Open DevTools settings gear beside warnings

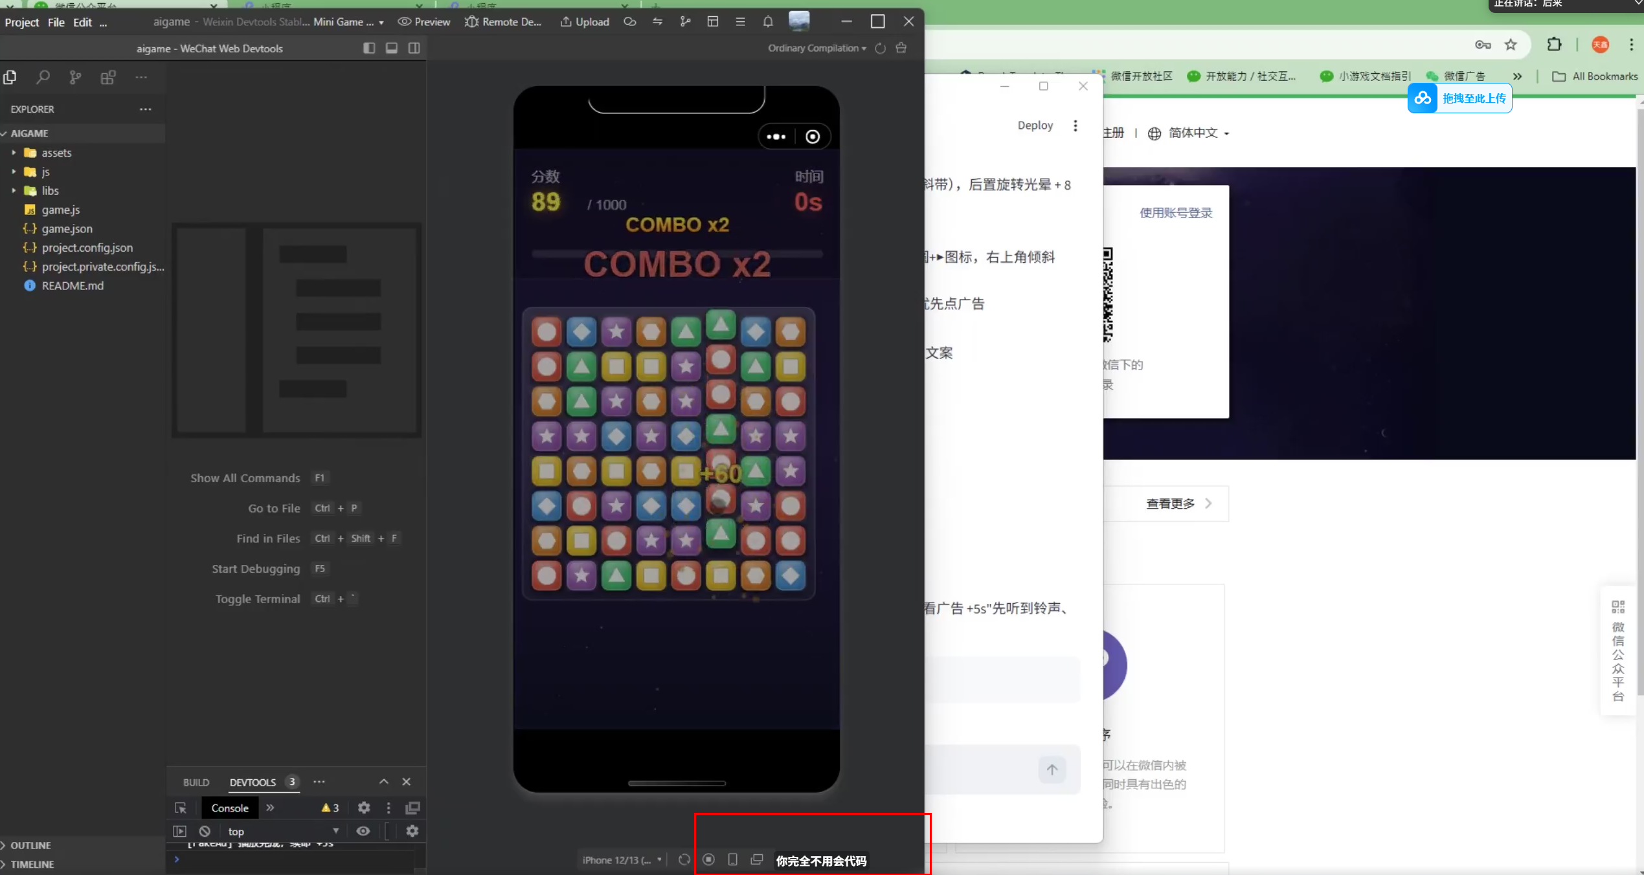click(364, 808)
